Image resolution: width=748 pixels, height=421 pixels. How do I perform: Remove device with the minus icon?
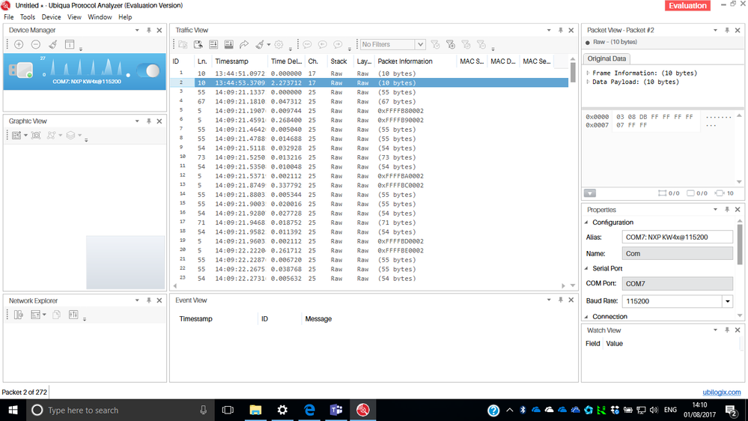(x=36, y=44)
